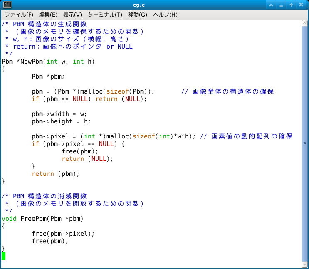Open the ターミナル(T) menu
The image size is (309, 269).
pyautogui.click(x=105, y=15)
